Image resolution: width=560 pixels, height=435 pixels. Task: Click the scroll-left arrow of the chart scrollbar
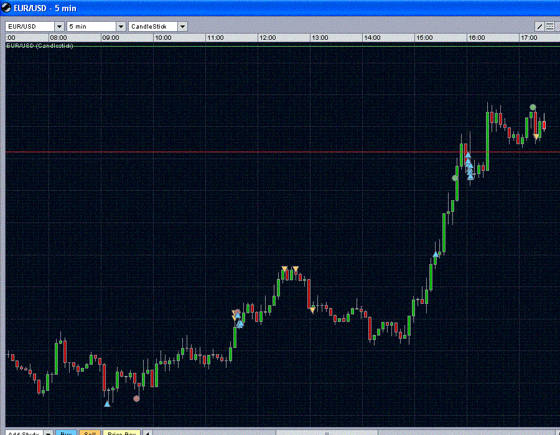click(147, 433)
